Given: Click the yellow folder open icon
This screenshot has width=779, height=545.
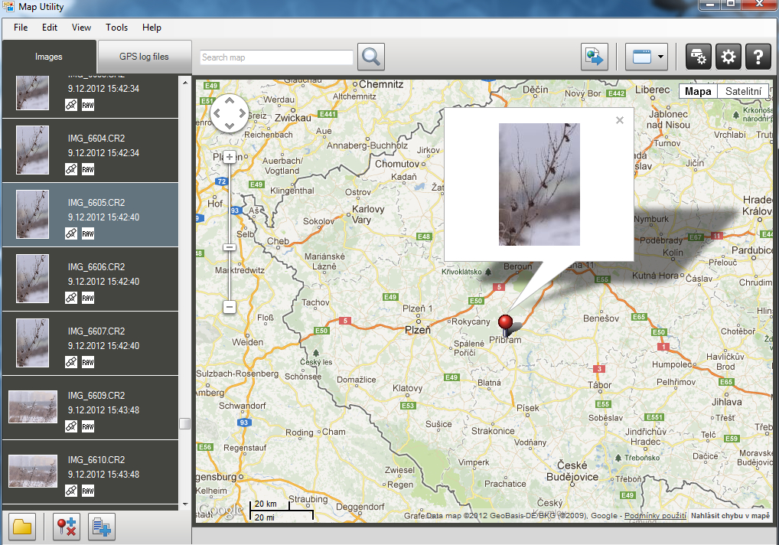Looking at the screenshot, I should [x=22, y=527].
